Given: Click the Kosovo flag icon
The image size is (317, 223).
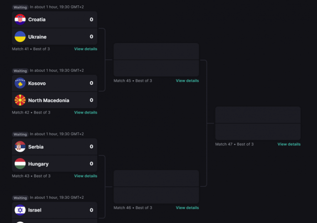Looking at the screenshot, I should tap(20, 83).
